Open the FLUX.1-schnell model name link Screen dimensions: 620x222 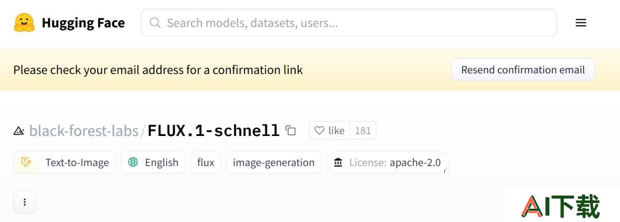click(x=214, y=130)
